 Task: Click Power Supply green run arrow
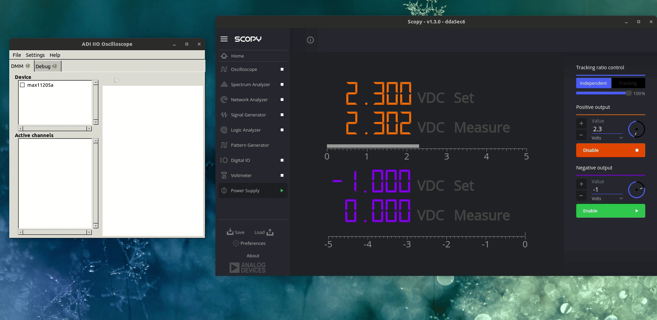pos(282,190)
